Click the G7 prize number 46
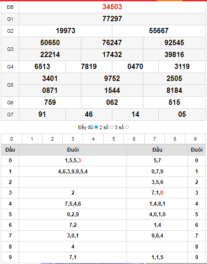The image size is (207, 264). pos(89,115)
